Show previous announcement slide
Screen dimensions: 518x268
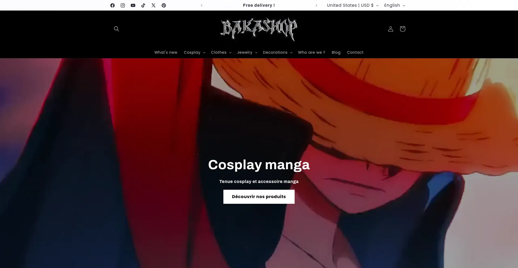point(201,5)
